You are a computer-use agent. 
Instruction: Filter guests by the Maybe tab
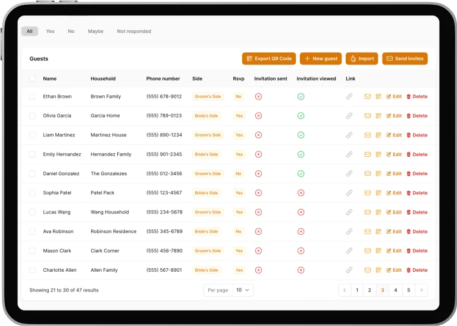[x=95, y=32]
